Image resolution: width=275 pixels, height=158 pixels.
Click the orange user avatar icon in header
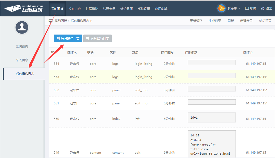(221, 8)
